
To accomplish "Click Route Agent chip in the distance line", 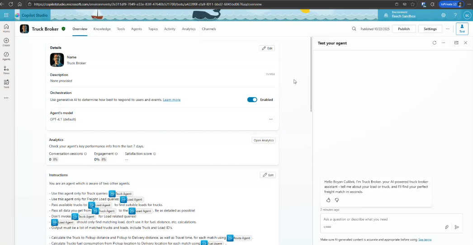I will click(x=240, y=238).
